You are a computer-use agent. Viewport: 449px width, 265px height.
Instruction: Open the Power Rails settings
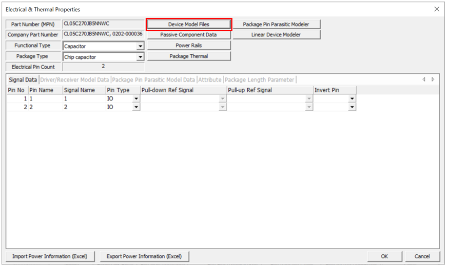(x=188, y=46)
